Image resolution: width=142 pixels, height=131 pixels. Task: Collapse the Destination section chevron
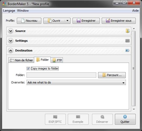11,50
